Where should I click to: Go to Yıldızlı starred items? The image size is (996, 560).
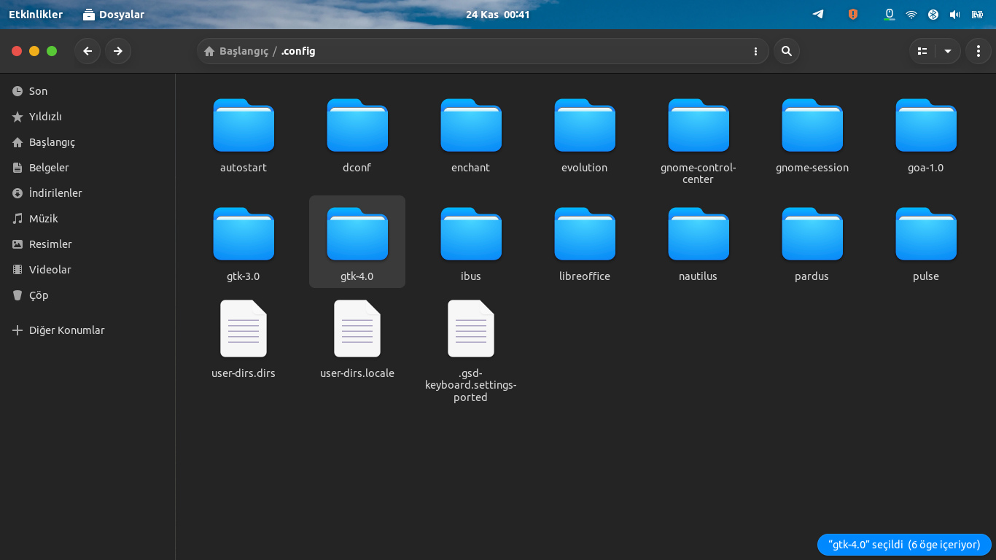coord(45,117)
